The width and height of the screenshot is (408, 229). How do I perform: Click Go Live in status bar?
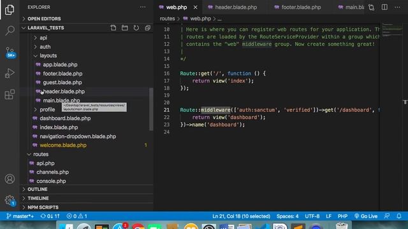click(x=365, y=216)
